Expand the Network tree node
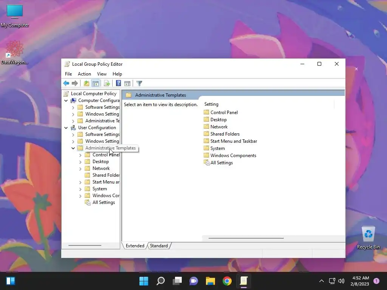Image resolution: width=387 pixels, height=290 pixels. [80, 169]
